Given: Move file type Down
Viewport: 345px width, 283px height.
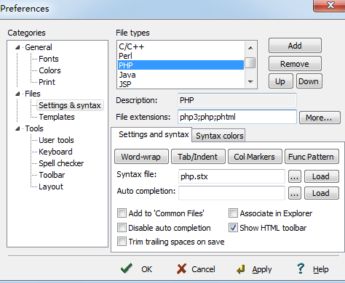Looking at the screenshot, I should pos(309,81).
